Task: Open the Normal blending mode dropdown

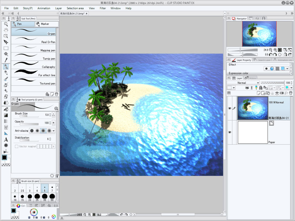Action: pos(243,83)
